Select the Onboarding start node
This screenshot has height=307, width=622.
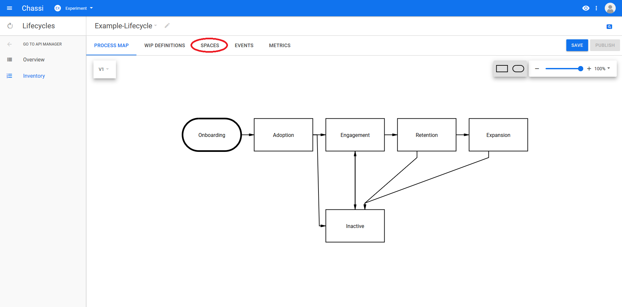(x=212, y=135)
